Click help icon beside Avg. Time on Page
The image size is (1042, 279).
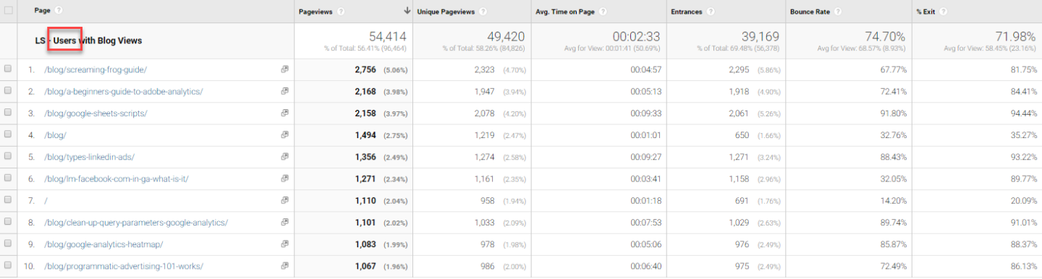pyautogui.click(x=603, y=11)
